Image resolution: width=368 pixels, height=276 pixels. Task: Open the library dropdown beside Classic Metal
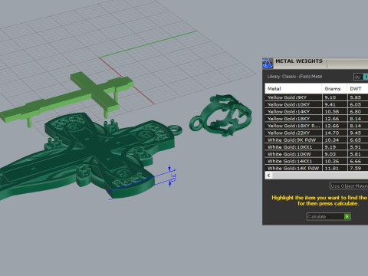point(360,77)
